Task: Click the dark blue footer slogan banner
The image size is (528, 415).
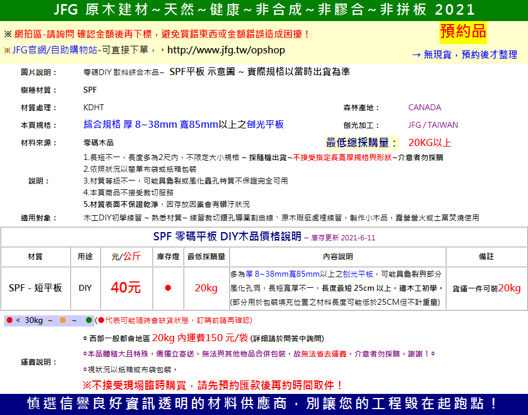Action: (264, 404)
